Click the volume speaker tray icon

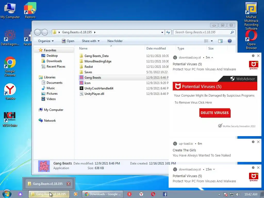tap(238, 194)
